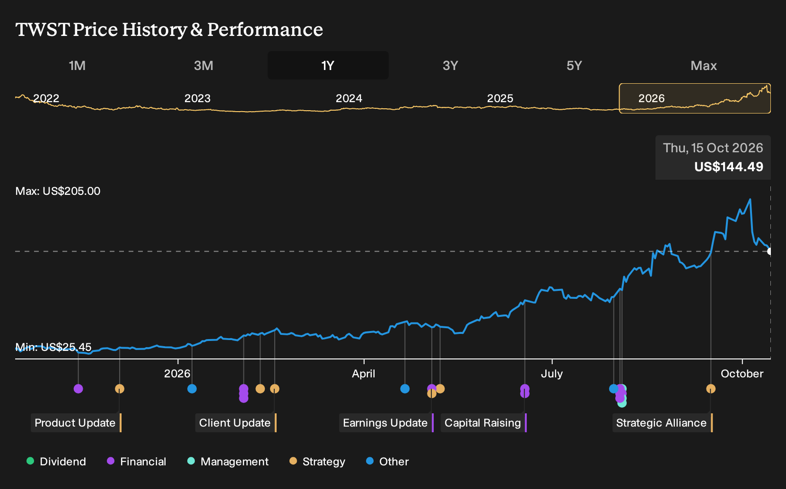Switch to the 3M range tab
786x489 pixels.
203,65
